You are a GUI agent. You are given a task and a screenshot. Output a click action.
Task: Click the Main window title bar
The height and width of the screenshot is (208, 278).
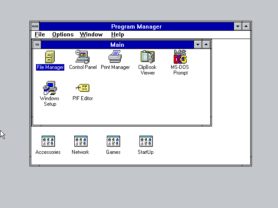[x=117, y=45]
